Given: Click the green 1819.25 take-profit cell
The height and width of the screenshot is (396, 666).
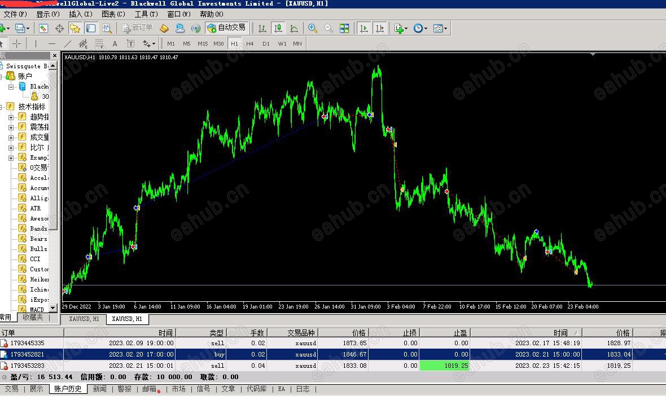Looking at the screenshot, I should click(x=445, y=366).
